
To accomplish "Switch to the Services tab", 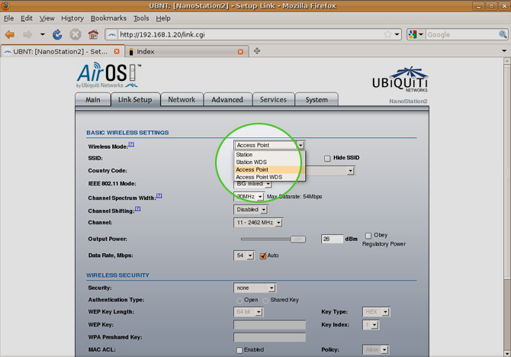I will click(273, 100).
